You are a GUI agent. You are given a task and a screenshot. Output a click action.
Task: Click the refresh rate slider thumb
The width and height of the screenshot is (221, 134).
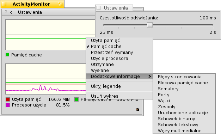tap(150, 25)
